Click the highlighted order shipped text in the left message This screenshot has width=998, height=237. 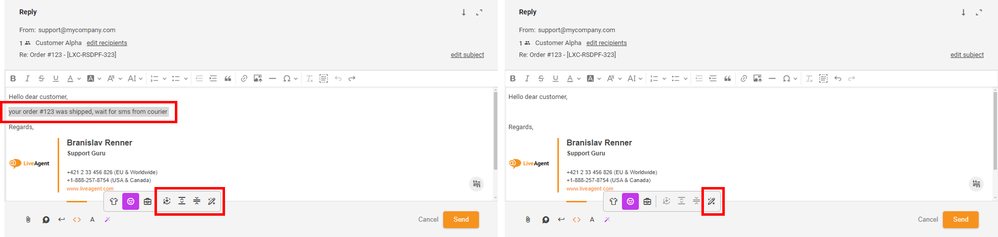click(x=88, y=112)
